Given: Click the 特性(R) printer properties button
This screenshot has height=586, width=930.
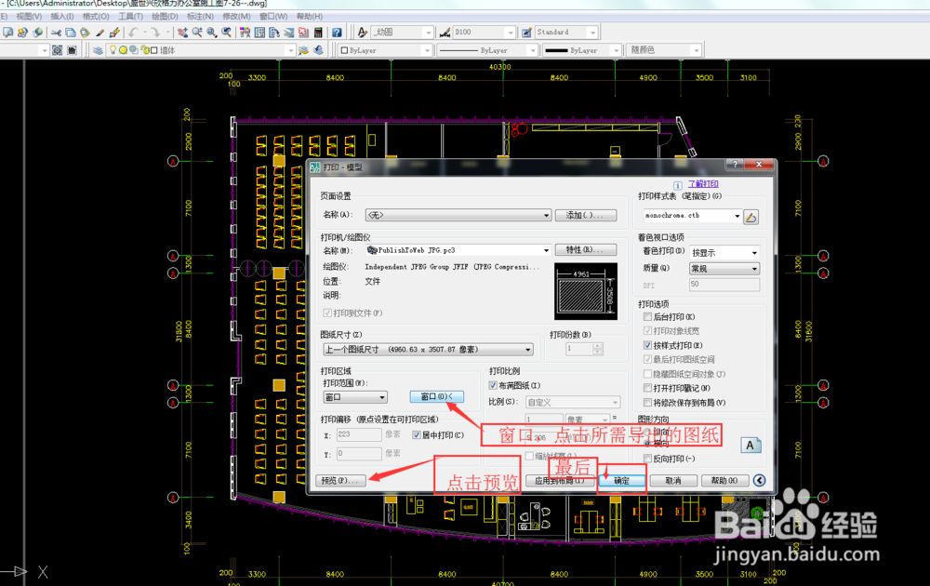Looking at the screenshot, I should (586, 250).
